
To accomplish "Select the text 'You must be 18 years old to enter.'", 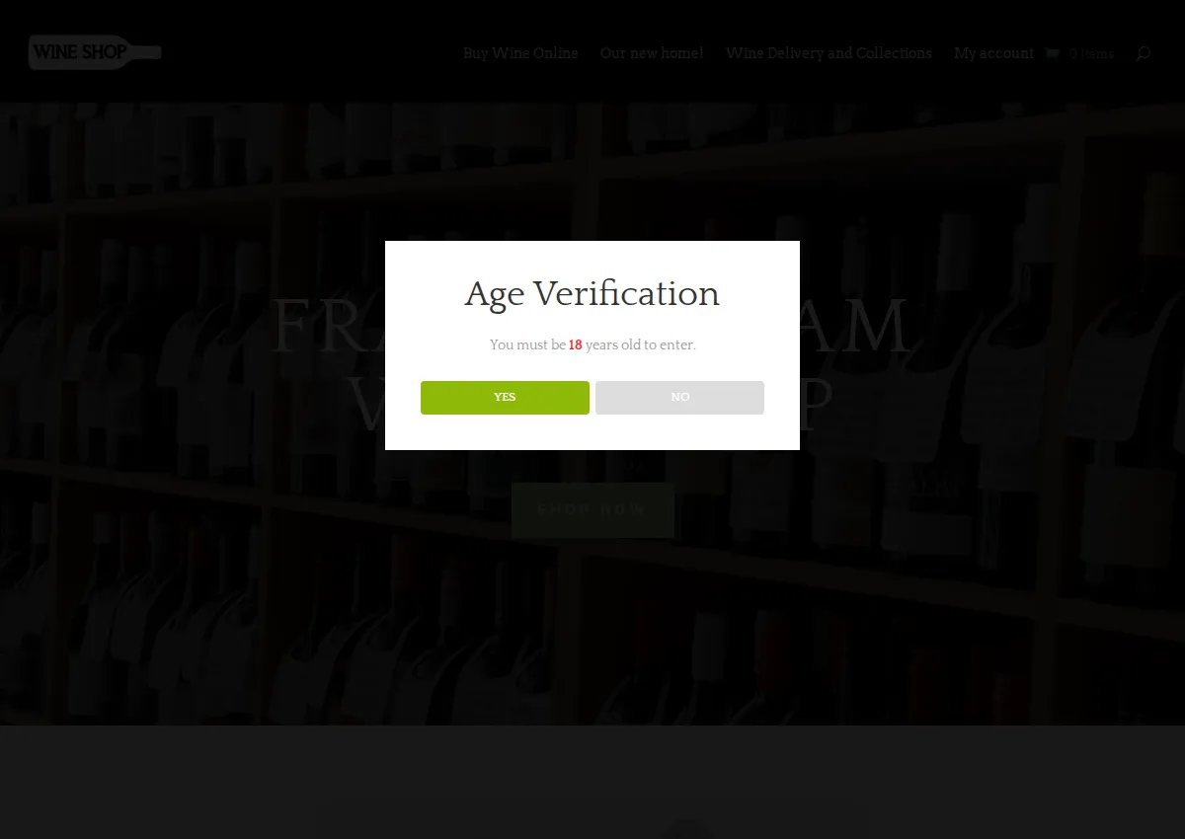I will tap(592, 345).
